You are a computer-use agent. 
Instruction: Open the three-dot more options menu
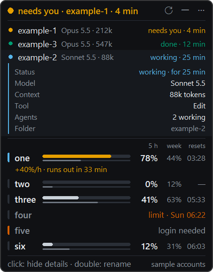(201, 10)
